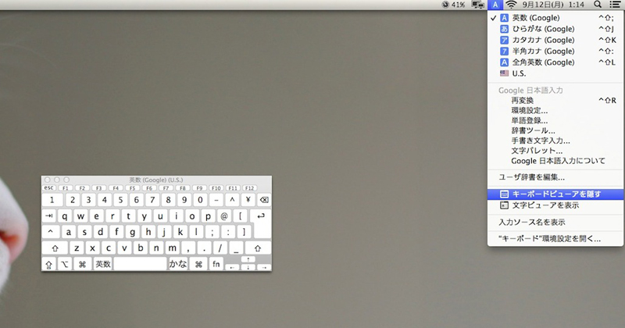The image size is (625, 328).
Task: Open Wi-Fi status icon in menu bar
Action: [x=511, y=5]
